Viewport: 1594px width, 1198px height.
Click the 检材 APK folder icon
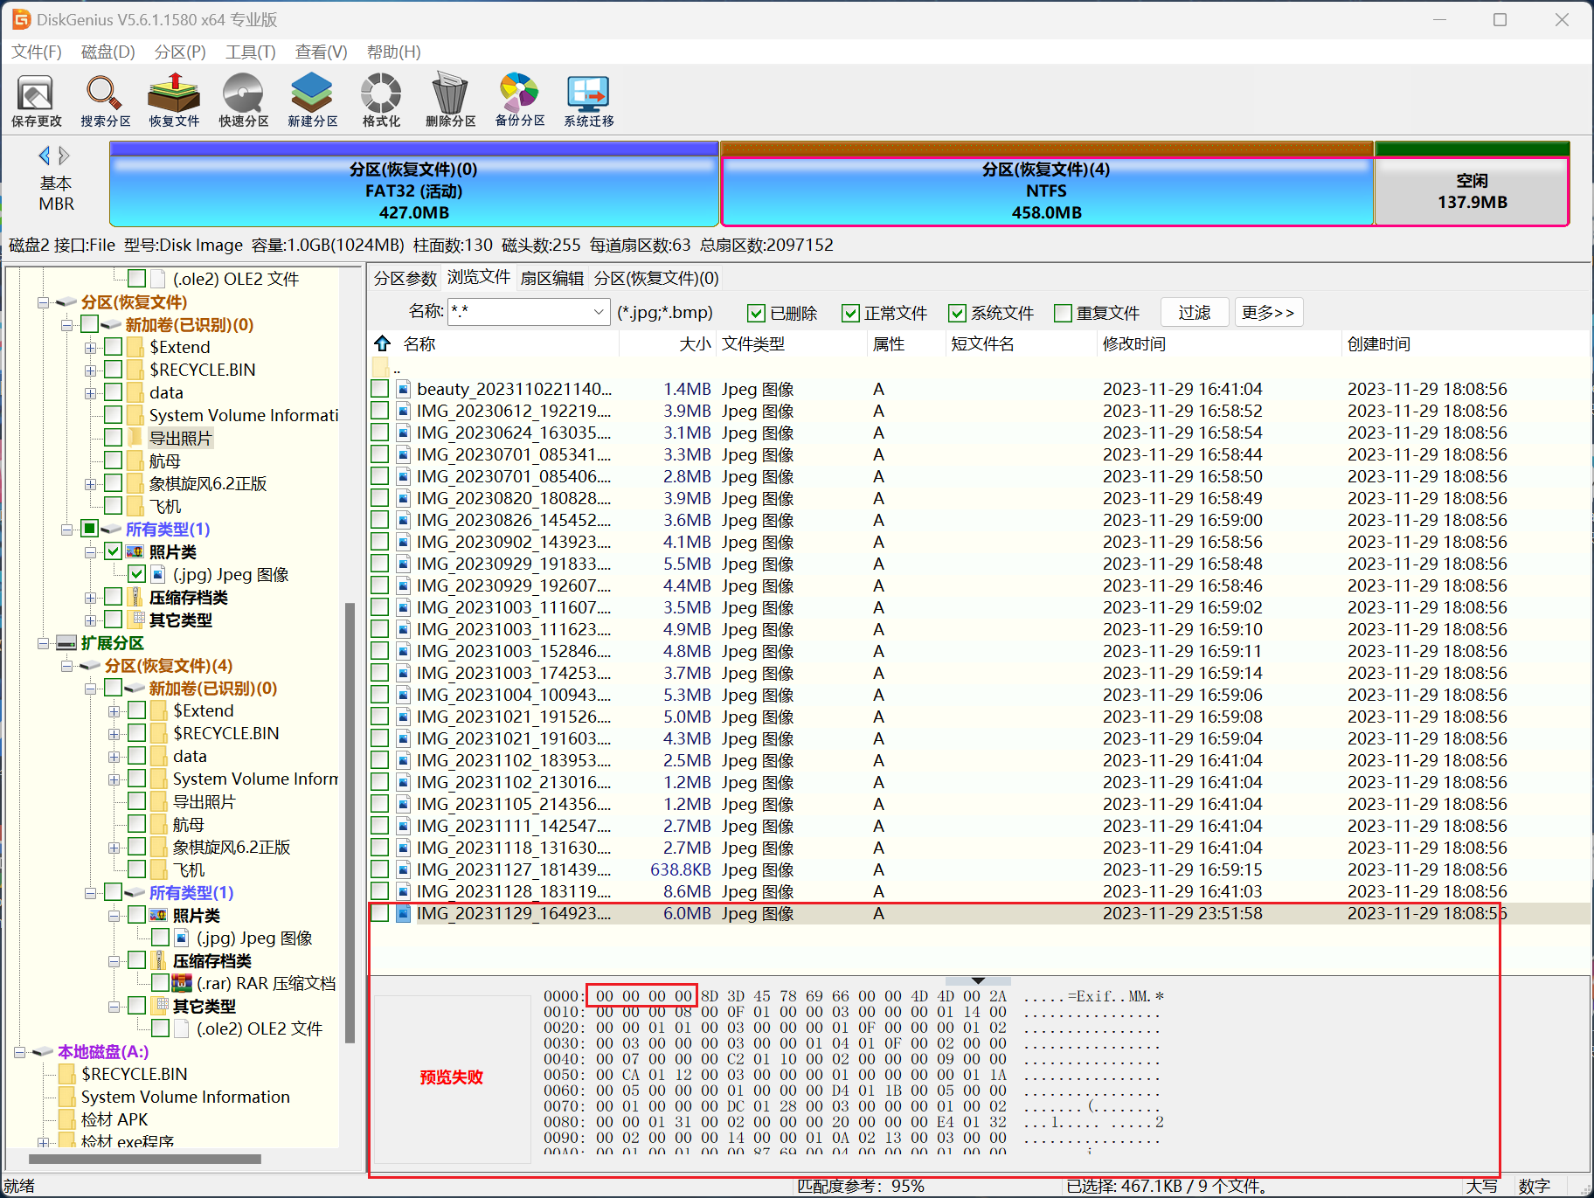click(x=67, y=1119)
